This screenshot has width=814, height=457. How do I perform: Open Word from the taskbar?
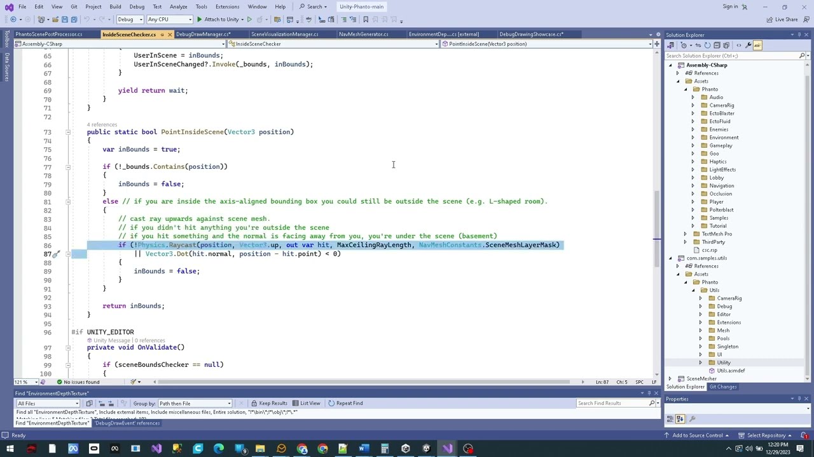tap(364, 449)
